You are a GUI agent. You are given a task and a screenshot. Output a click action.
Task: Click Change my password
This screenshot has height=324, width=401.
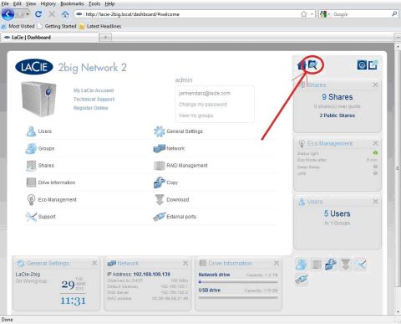click(x=203, y=105)
